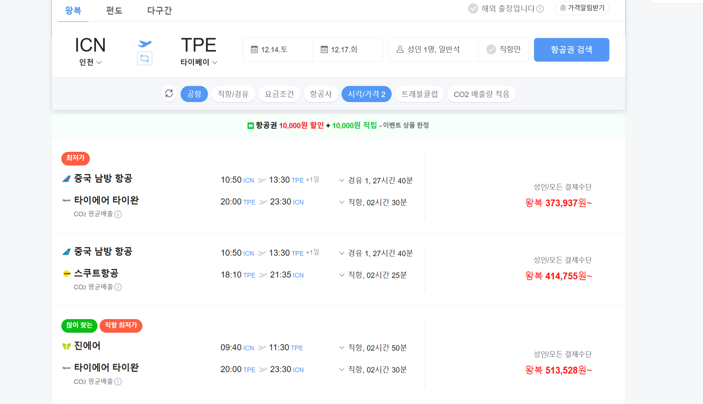The image size is (703, 404).
Task: Click the return date calendar icon for 12.17.화
Action: tap(324, 49)
